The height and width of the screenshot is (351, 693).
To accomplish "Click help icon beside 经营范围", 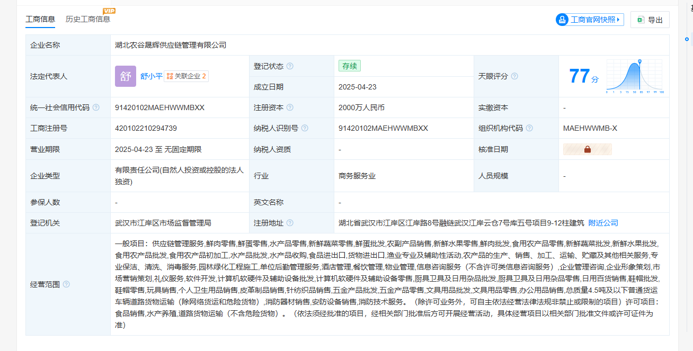I will [66, 284].
